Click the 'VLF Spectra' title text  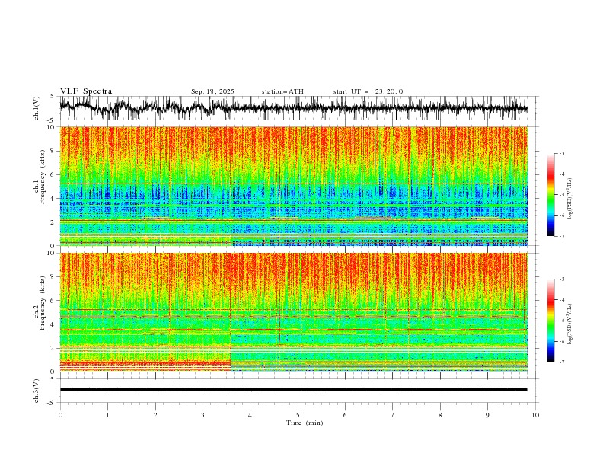click(86, 91)
